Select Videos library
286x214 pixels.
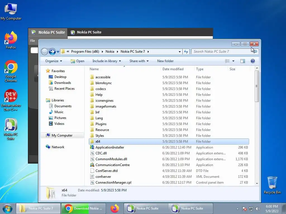coord(56,123)
